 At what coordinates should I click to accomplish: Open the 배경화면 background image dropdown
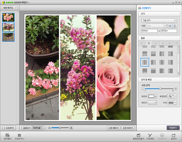click(176, 96)
